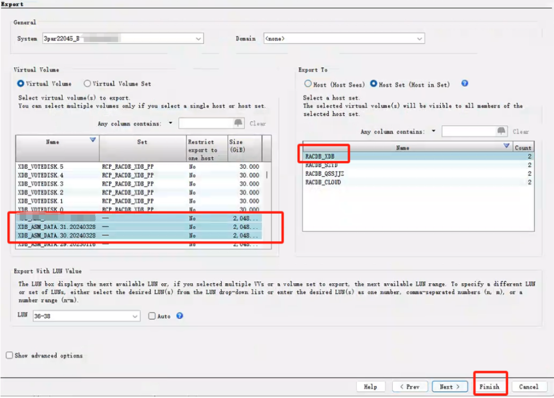Screen dimensions: 554x398
Task: Click the filter icon in Export To search box
Action: (x=501, y=131)
